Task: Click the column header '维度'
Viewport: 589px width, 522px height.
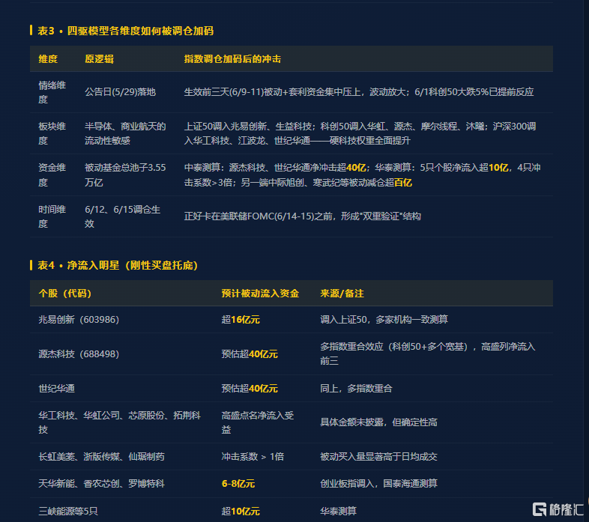Action: [48, 59]
